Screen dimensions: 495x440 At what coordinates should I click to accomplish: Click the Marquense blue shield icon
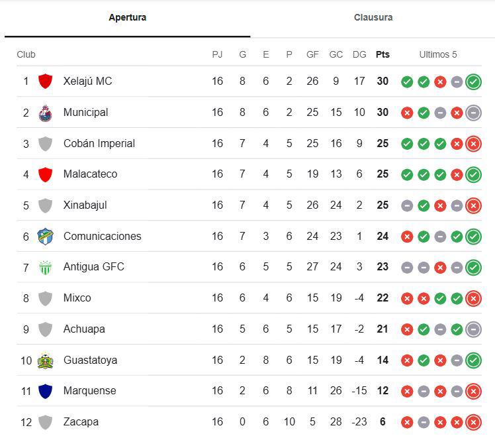click(45, 391)
